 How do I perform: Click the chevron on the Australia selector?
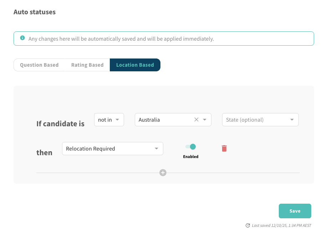[x=204, y=119]
